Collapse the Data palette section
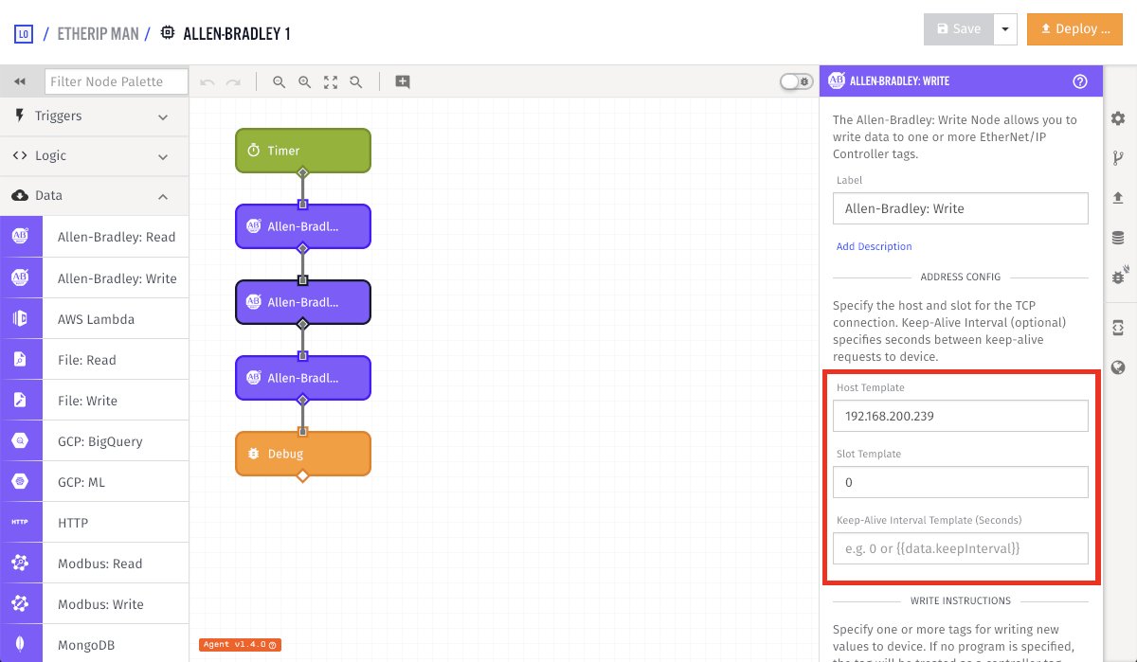 95,196
